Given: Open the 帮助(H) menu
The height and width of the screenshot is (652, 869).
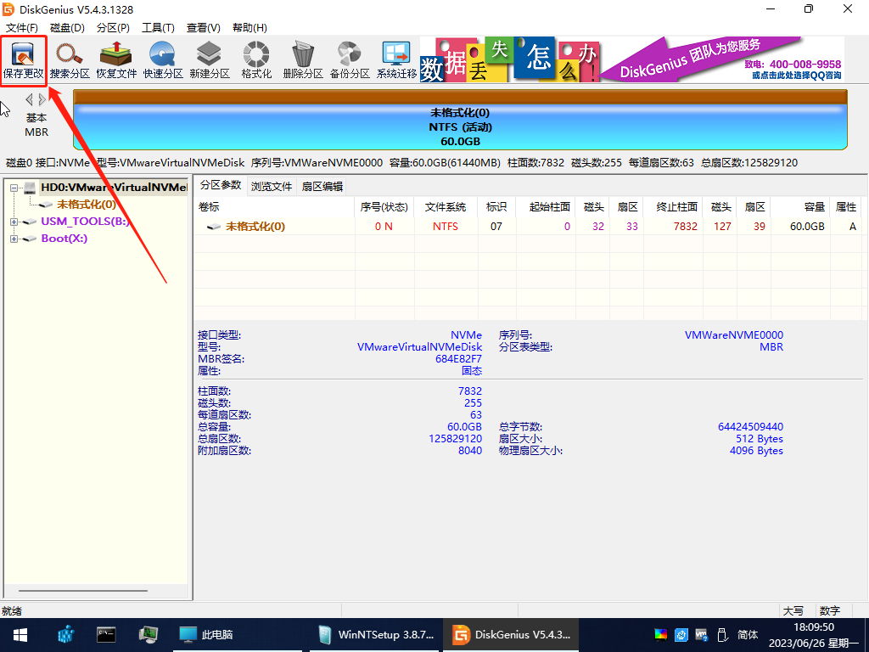Looking at the screenshot, I should pos(249,28).
